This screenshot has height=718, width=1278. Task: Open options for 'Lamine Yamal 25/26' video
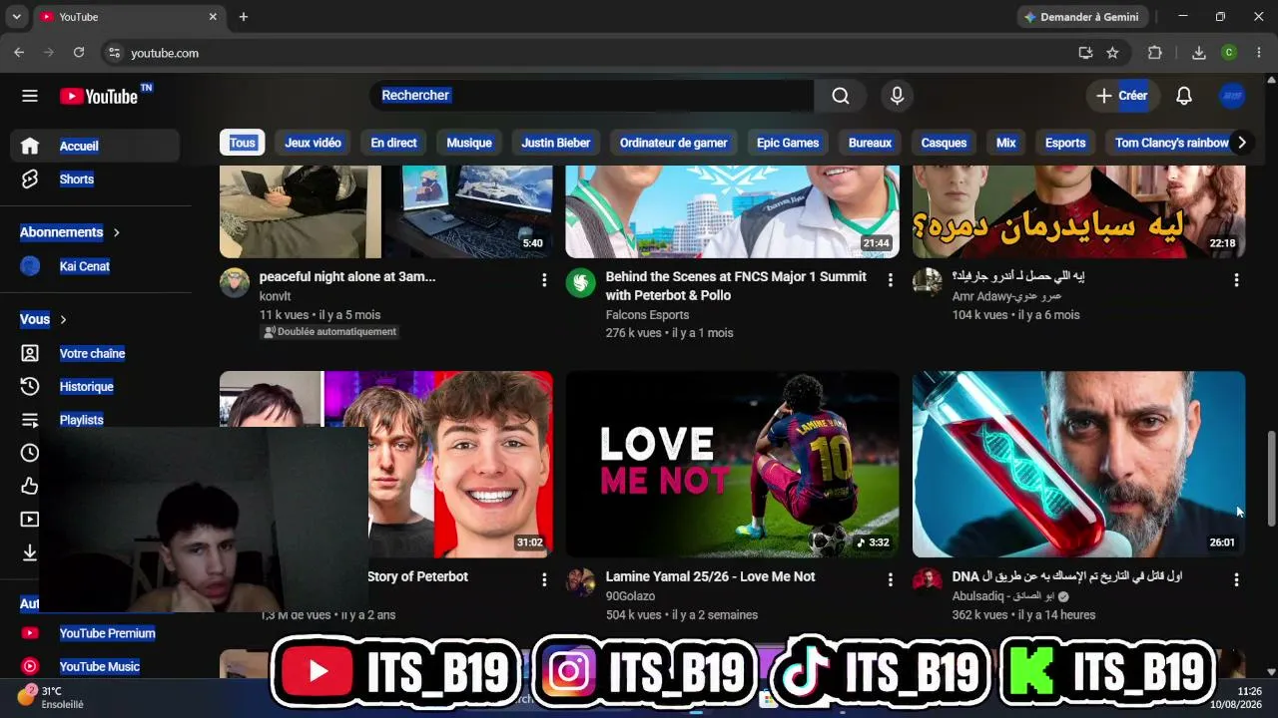pyautogui.click(x=891, y=579)
